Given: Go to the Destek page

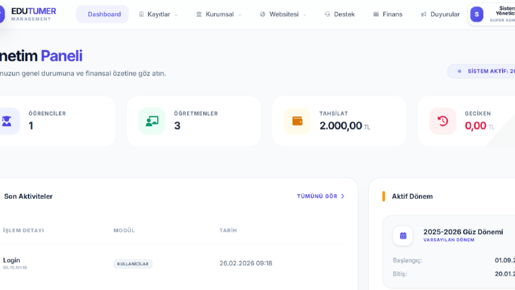Looking at the screenshot, I should [x=340, y=14].
